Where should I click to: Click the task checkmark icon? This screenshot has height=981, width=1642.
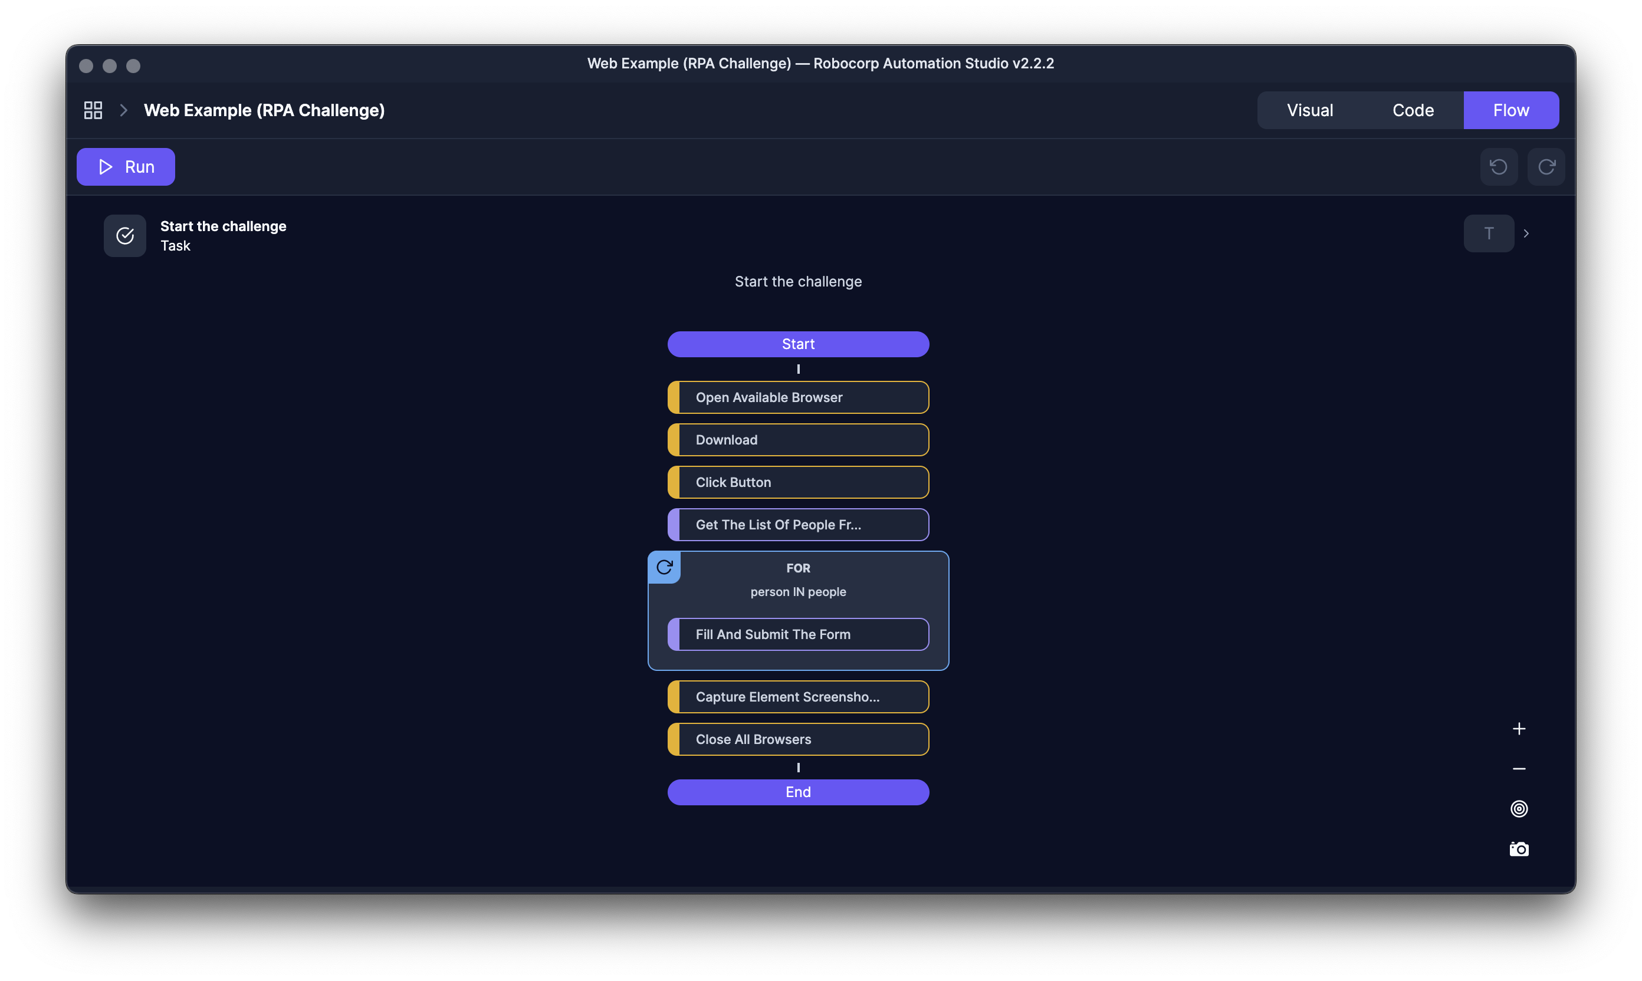[125, 235]
